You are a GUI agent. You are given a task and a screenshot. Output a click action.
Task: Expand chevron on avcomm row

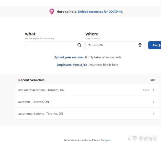(154, 102)
